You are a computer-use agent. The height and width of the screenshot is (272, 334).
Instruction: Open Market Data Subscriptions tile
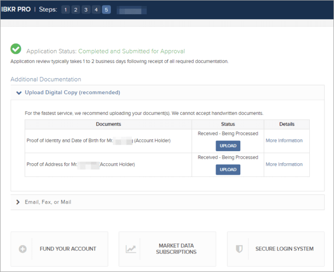(176, 249)
